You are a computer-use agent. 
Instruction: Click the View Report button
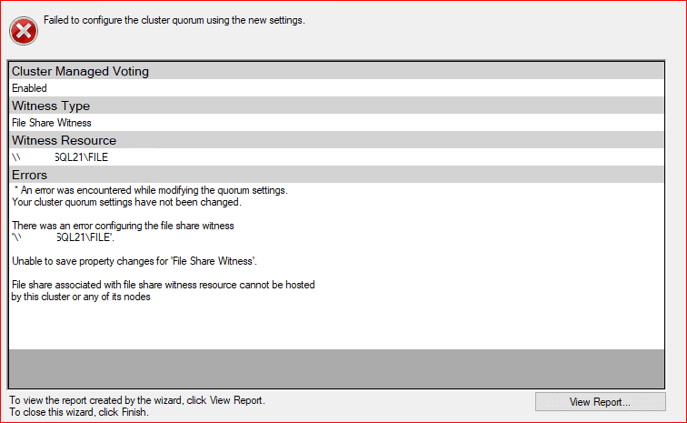[x=600, y=401]
